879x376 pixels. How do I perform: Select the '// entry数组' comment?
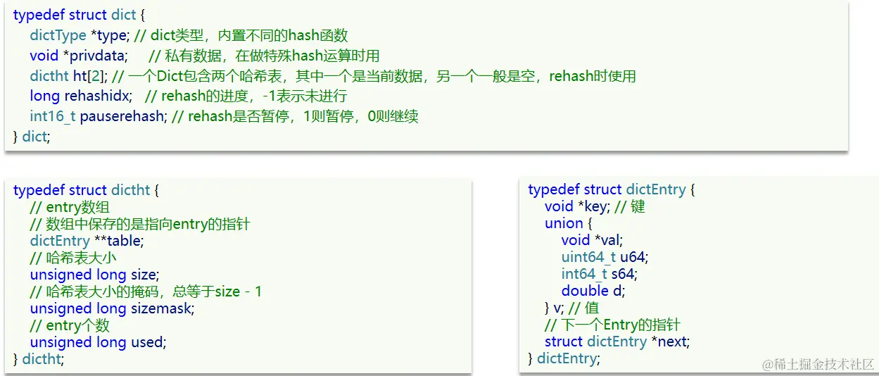[x=70, y=207]
